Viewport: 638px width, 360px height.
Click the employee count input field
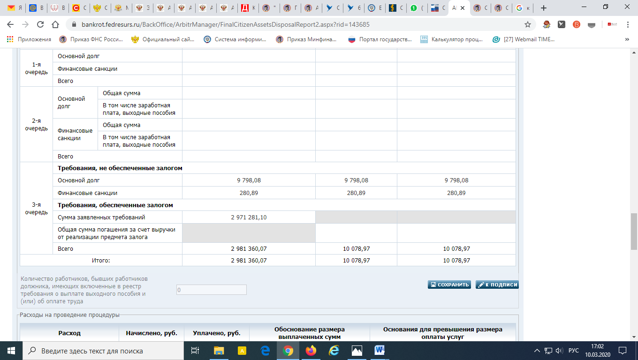click(211, 290)
